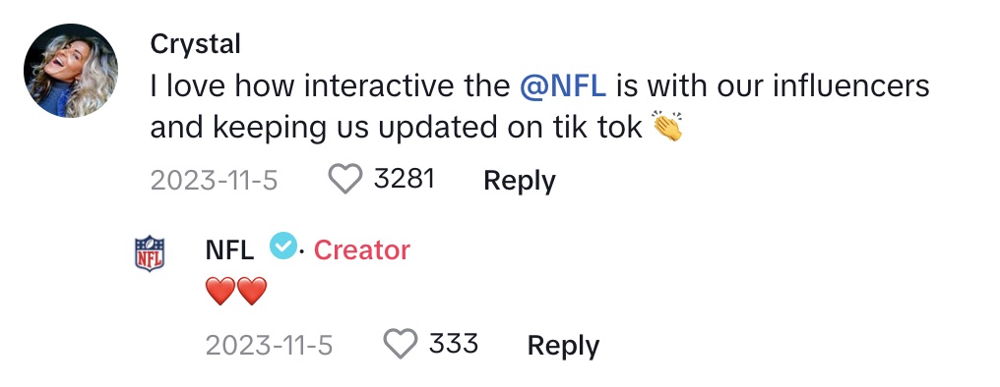This screenshot has width=1000, height=387.
Task: Reply to the NFL creator comment
Action: click(x=563, y=346)
